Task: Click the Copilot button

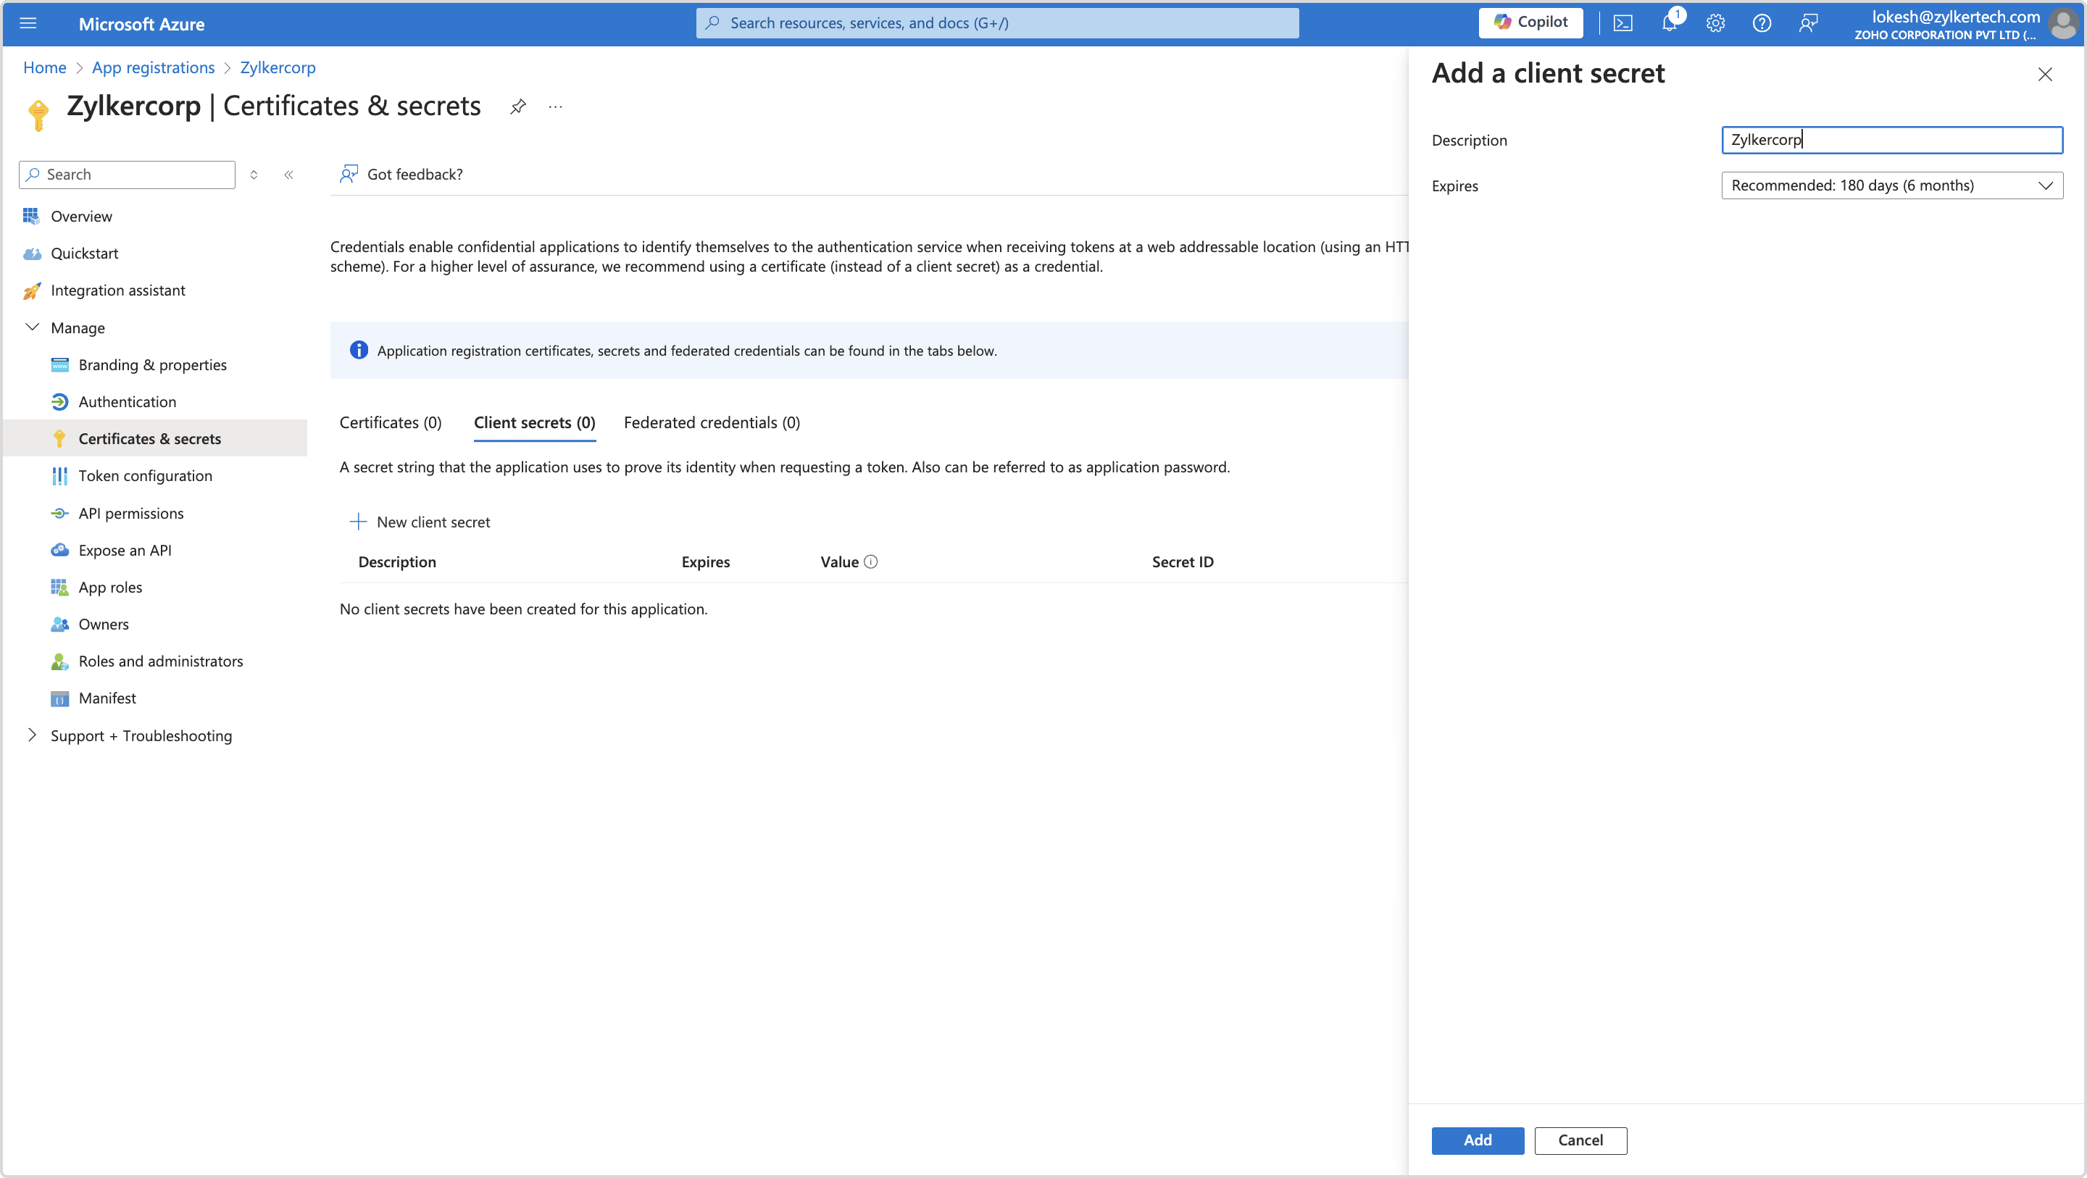Action: (1530, 22)
